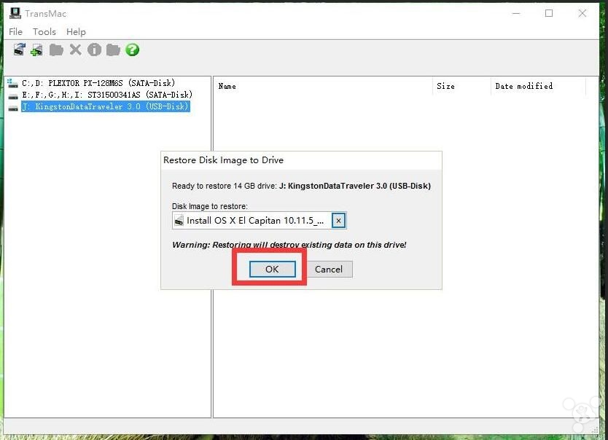
Task: Click the TransMac application icon in title bar
Action: 15,13
